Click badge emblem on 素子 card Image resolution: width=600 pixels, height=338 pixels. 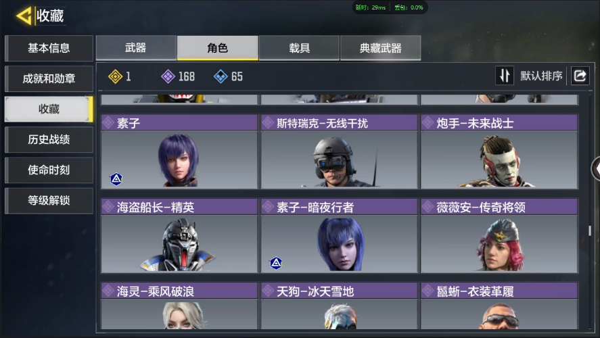point(116,179)
